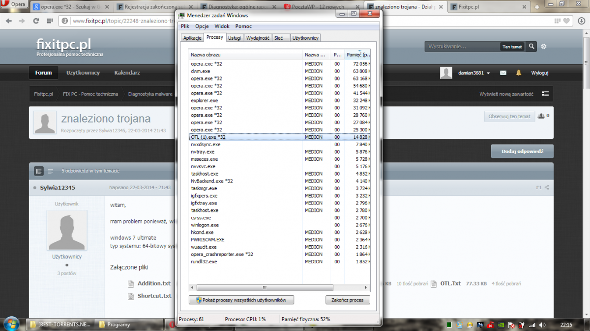The image size is (590, 331).
Task: Open the Programy taskbar button
Action: (129, 324)
